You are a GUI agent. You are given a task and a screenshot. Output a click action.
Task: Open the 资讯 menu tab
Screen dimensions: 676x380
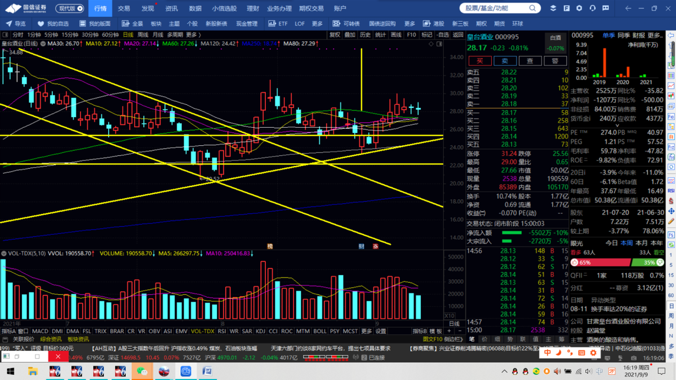pos(171,8)
